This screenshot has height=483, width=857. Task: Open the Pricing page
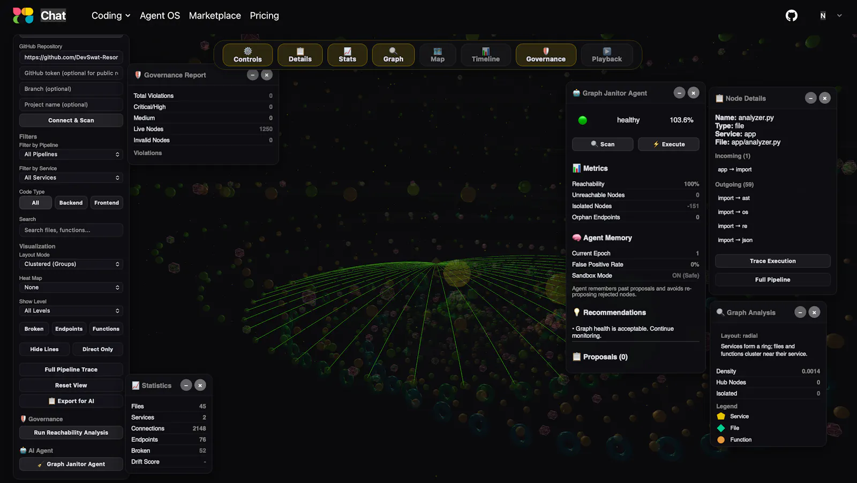click(264, 16)
